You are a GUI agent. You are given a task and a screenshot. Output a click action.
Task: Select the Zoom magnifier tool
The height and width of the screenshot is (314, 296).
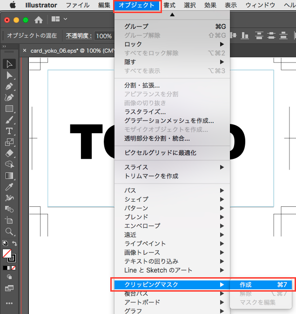pos(9,232)
